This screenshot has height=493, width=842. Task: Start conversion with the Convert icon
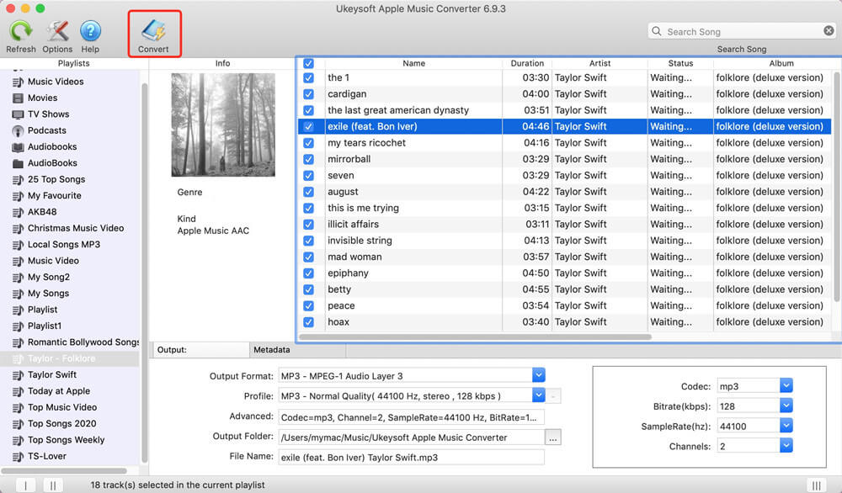[153, 31]
